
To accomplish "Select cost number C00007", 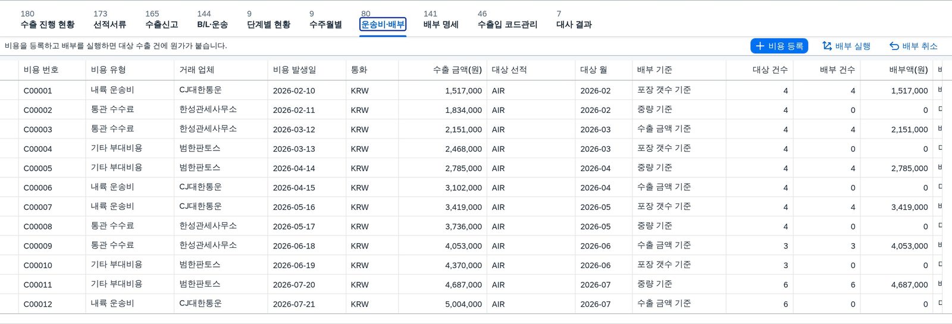I will pyautogui.click(x=37, y=207).
